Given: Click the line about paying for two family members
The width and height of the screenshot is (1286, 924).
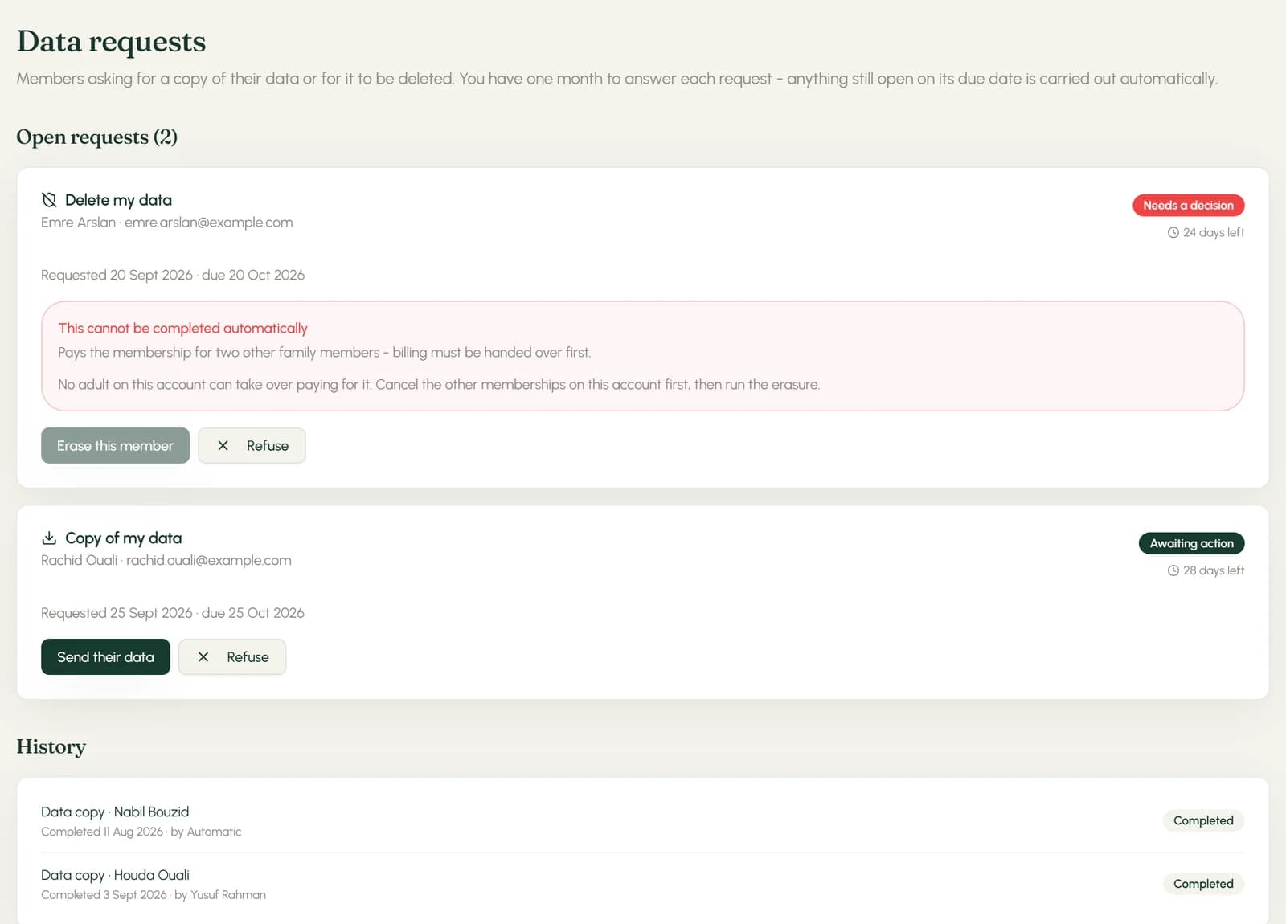Looking at the screenshot, I should (x=325, y=353).
